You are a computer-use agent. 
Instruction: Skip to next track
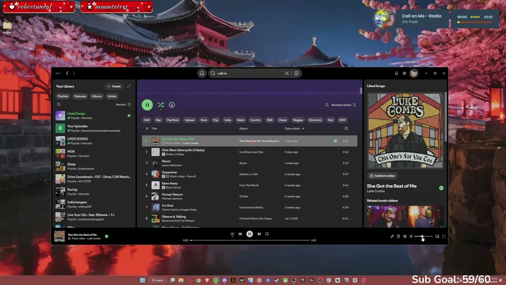(x=259, y=234)
